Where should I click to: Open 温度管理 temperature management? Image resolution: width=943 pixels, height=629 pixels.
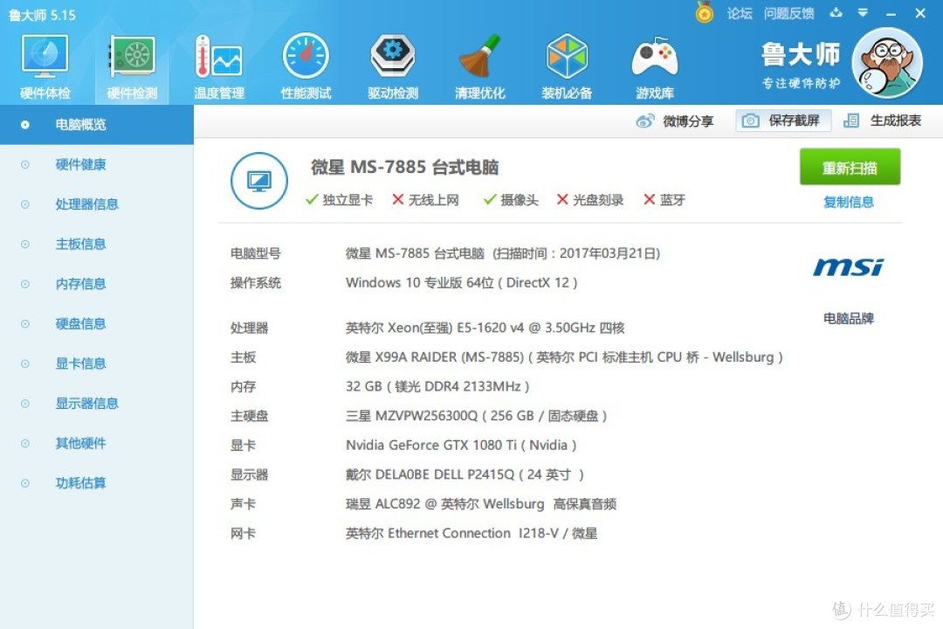219,66
